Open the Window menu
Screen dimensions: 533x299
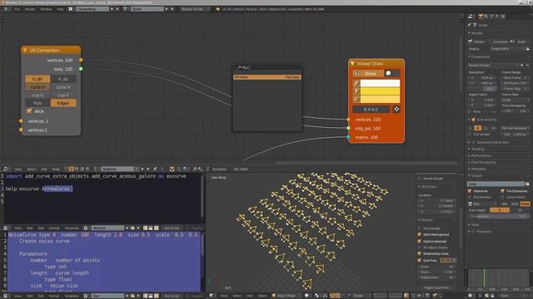point(46,9)
